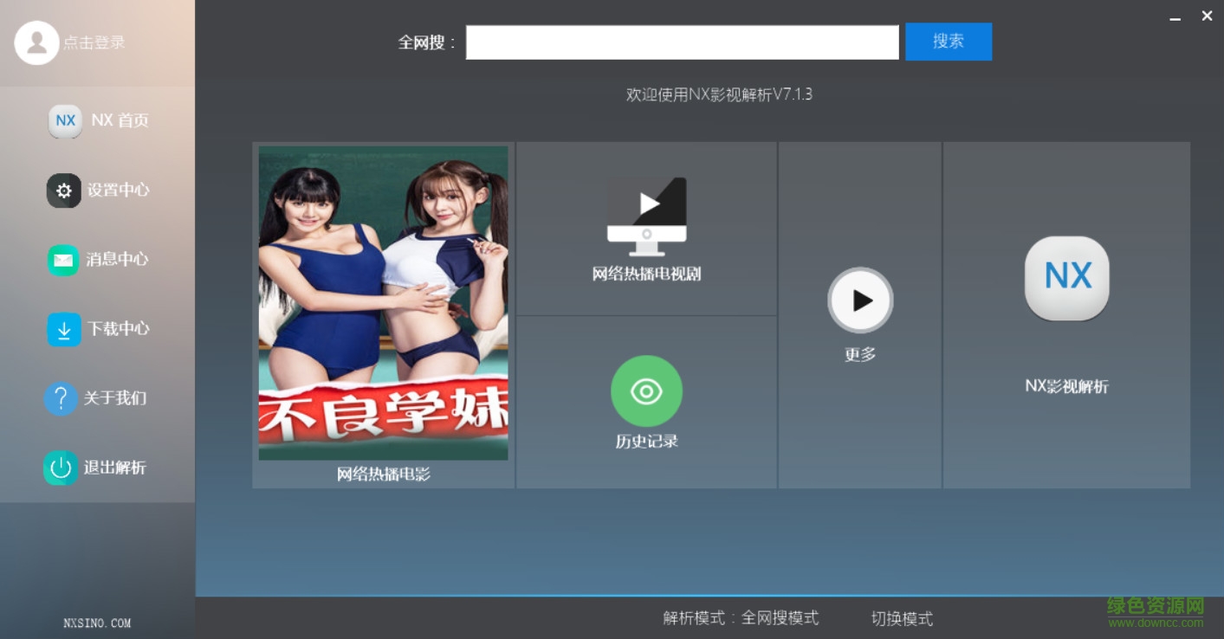Select the 网络热播电视剧 tile label
The image size is (1224, 639).
[646, 274]
